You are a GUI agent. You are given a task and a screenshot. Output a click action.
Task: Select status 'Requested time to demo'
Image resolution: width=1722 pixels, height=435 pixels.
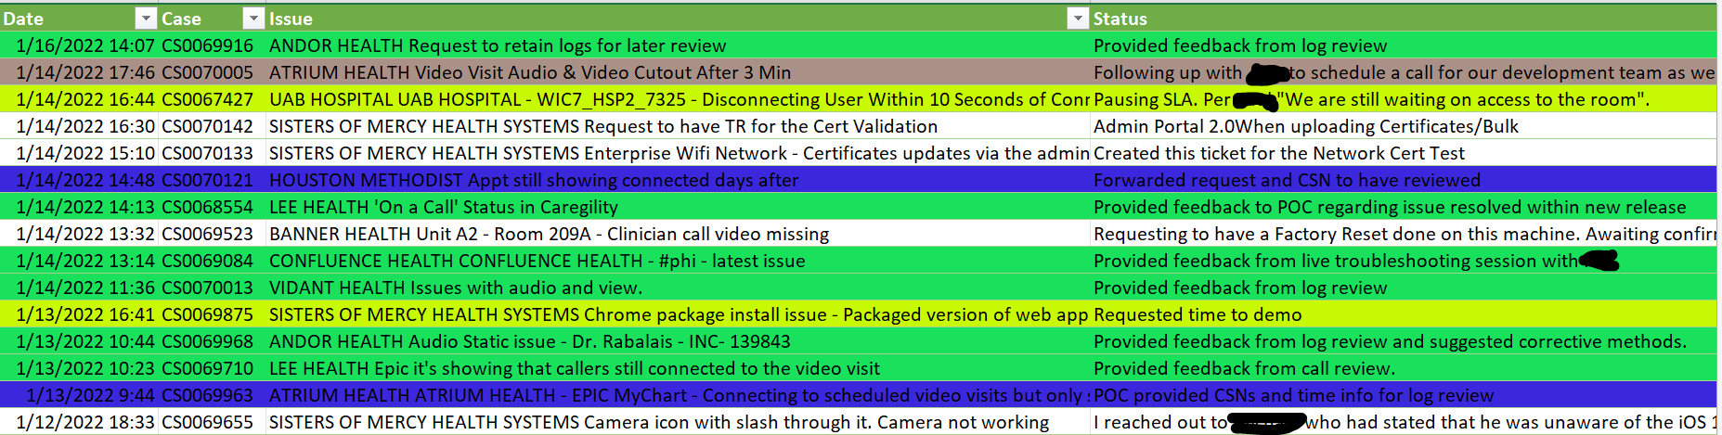[x=1405, y=314]
